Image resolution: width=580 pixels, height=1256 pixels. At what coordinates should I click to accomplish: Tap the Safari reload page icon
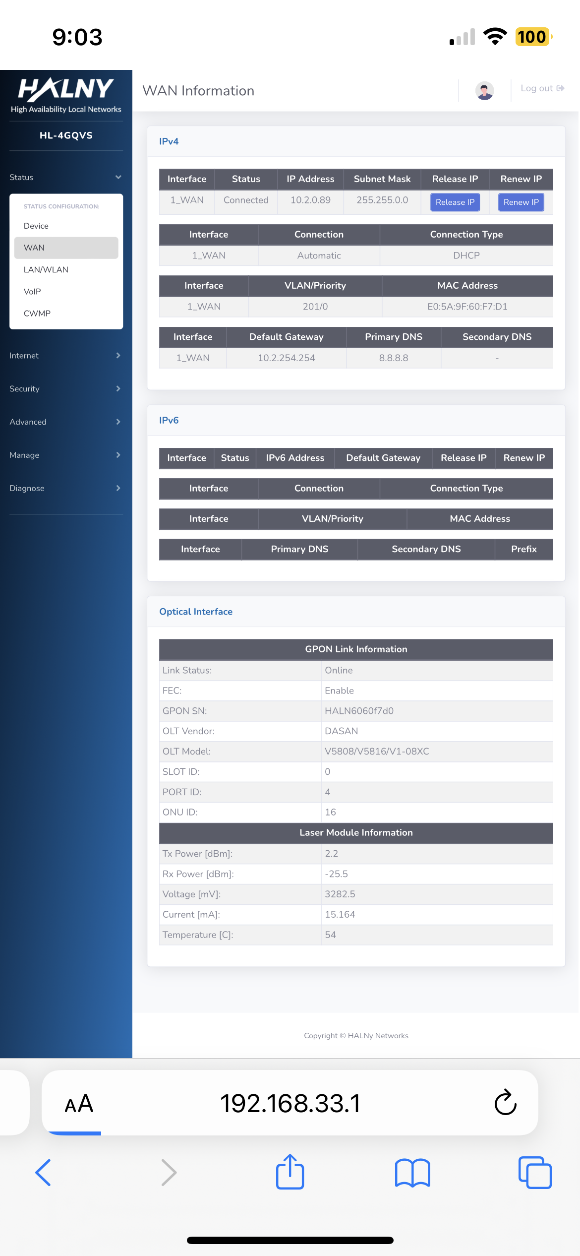tap(505, 1102)
